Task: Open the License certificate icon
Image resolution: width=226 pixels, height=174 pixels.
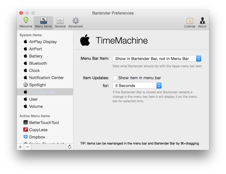Action: point(190,21)
